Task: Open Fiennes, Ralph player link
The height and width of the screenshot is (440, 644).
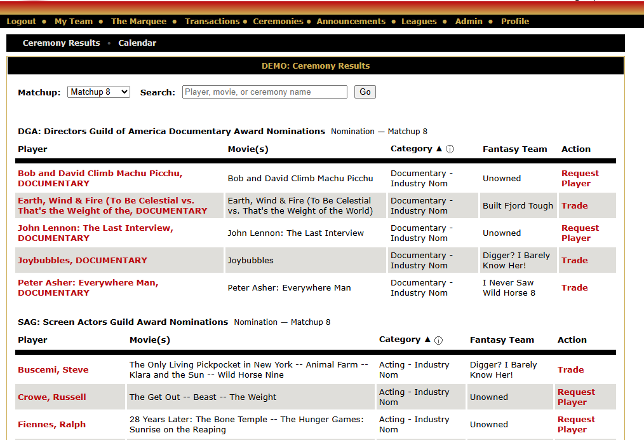Action: click(x=51, y=424)
